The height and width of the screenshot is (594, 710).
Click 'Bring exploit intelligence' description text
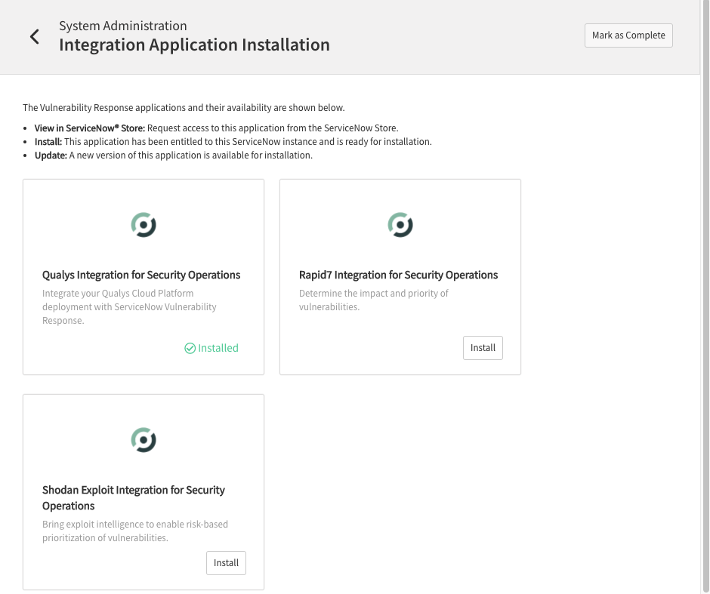[x=135, y=531]
